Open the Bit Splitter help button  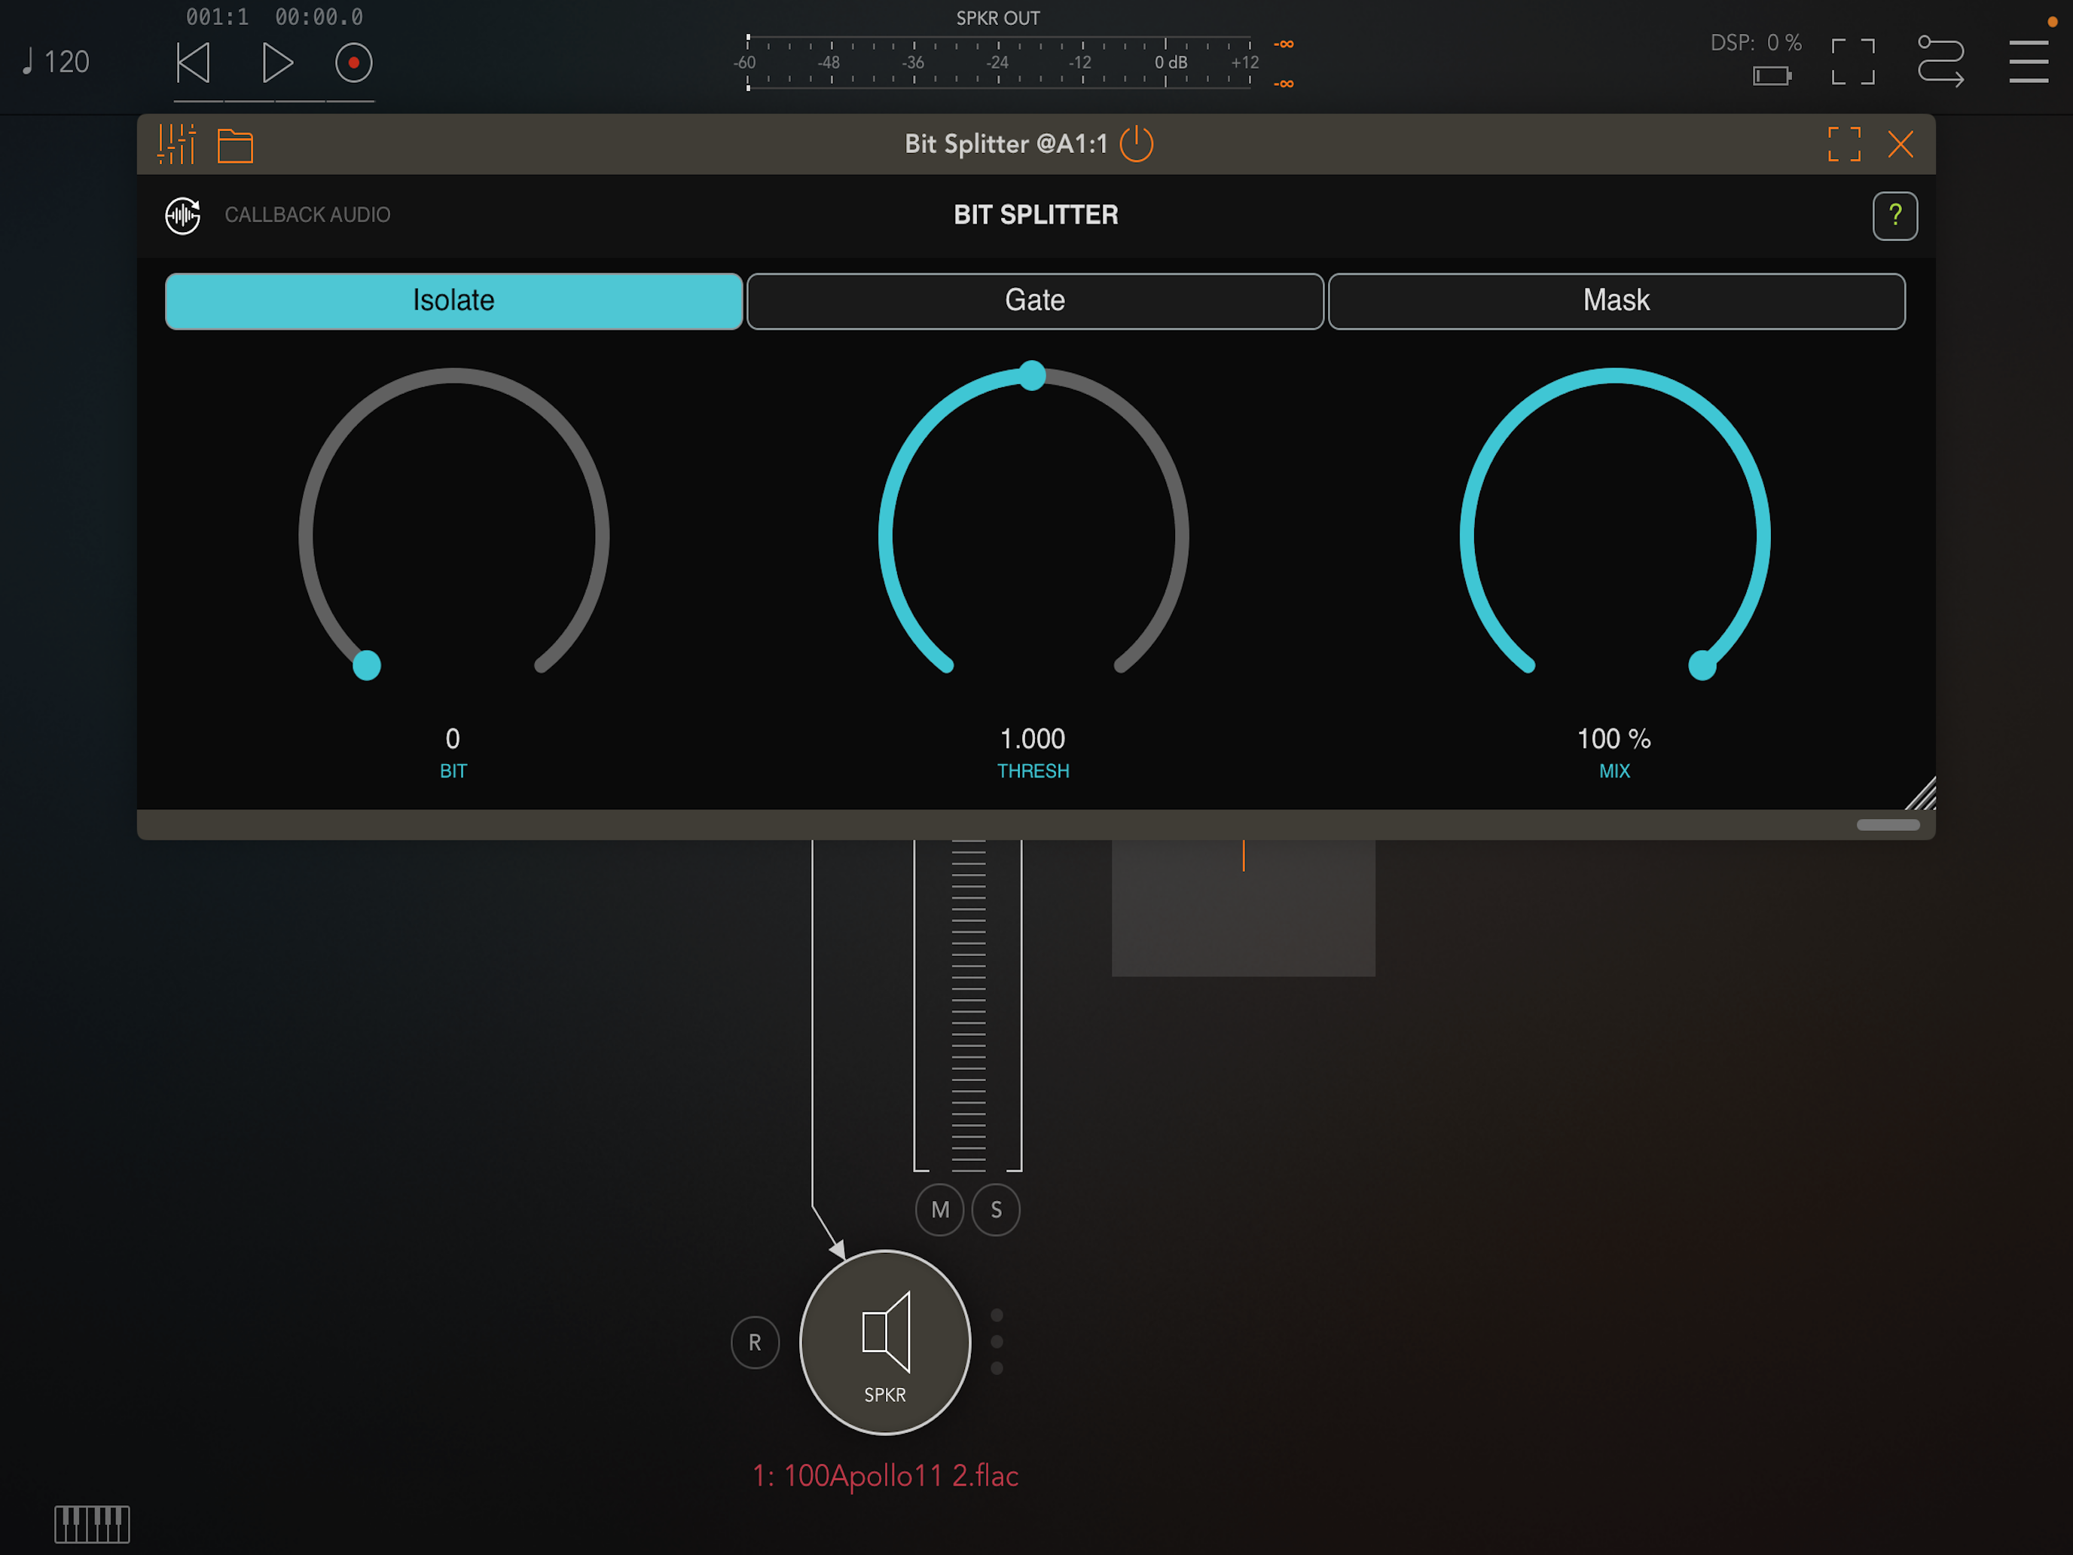pyautogui.click(x=1894, y=215)
